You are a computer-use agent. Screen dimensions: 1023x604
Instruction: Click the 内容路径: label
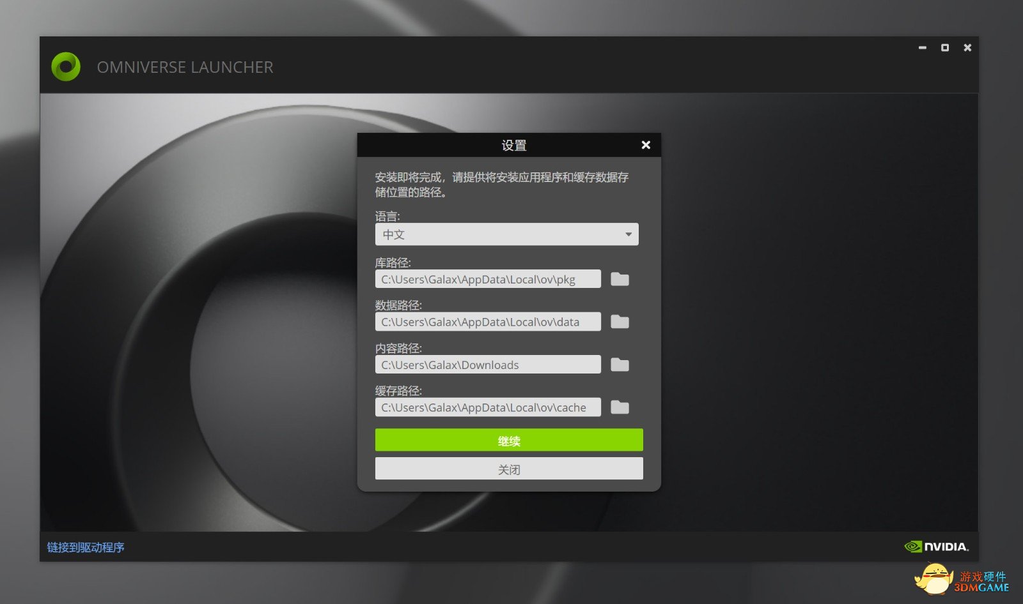[x=398, y=348]
